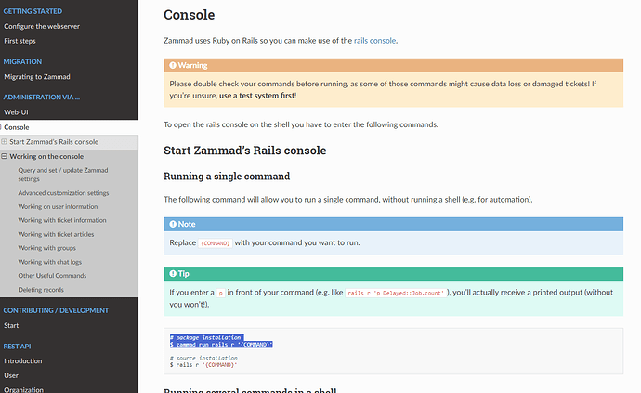Open Migrating to Zammad page
The height and width of the screenshot is (393, 641).
tap(37, 77)
